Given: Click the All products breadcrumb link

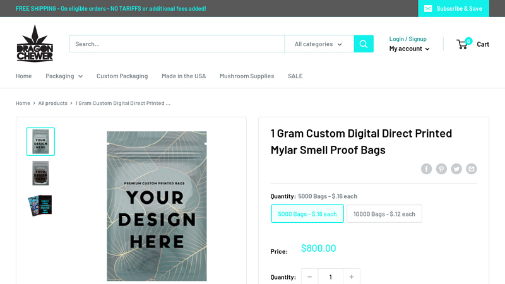Looking at the screenshot, I should point(52,103).
